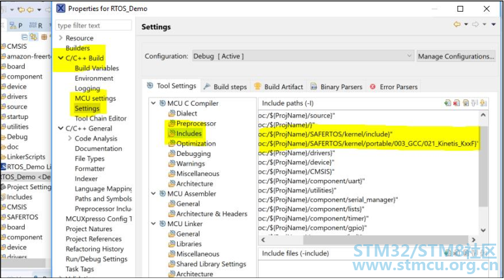
Task: Select Settings under C/C++ Build
Action: point(87,108)
